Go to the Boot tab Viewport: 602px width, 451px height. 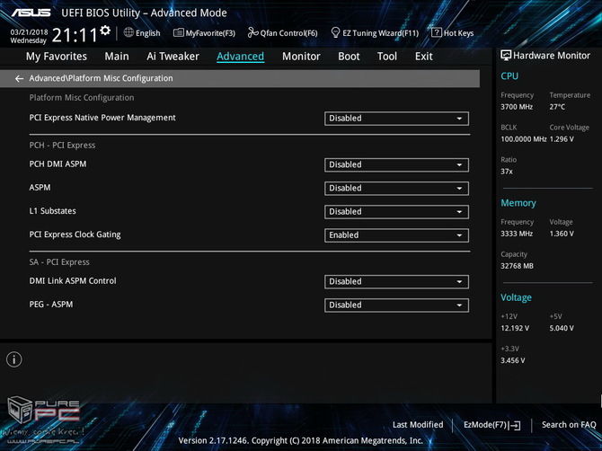click(x=349, y=57)
